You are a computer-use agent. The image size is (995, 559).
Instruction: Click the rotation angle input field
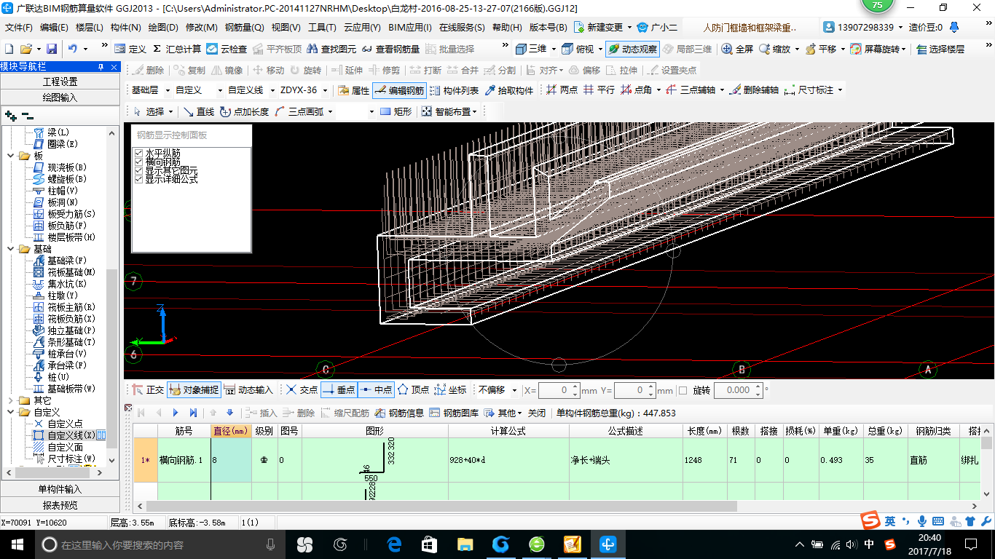738,390
